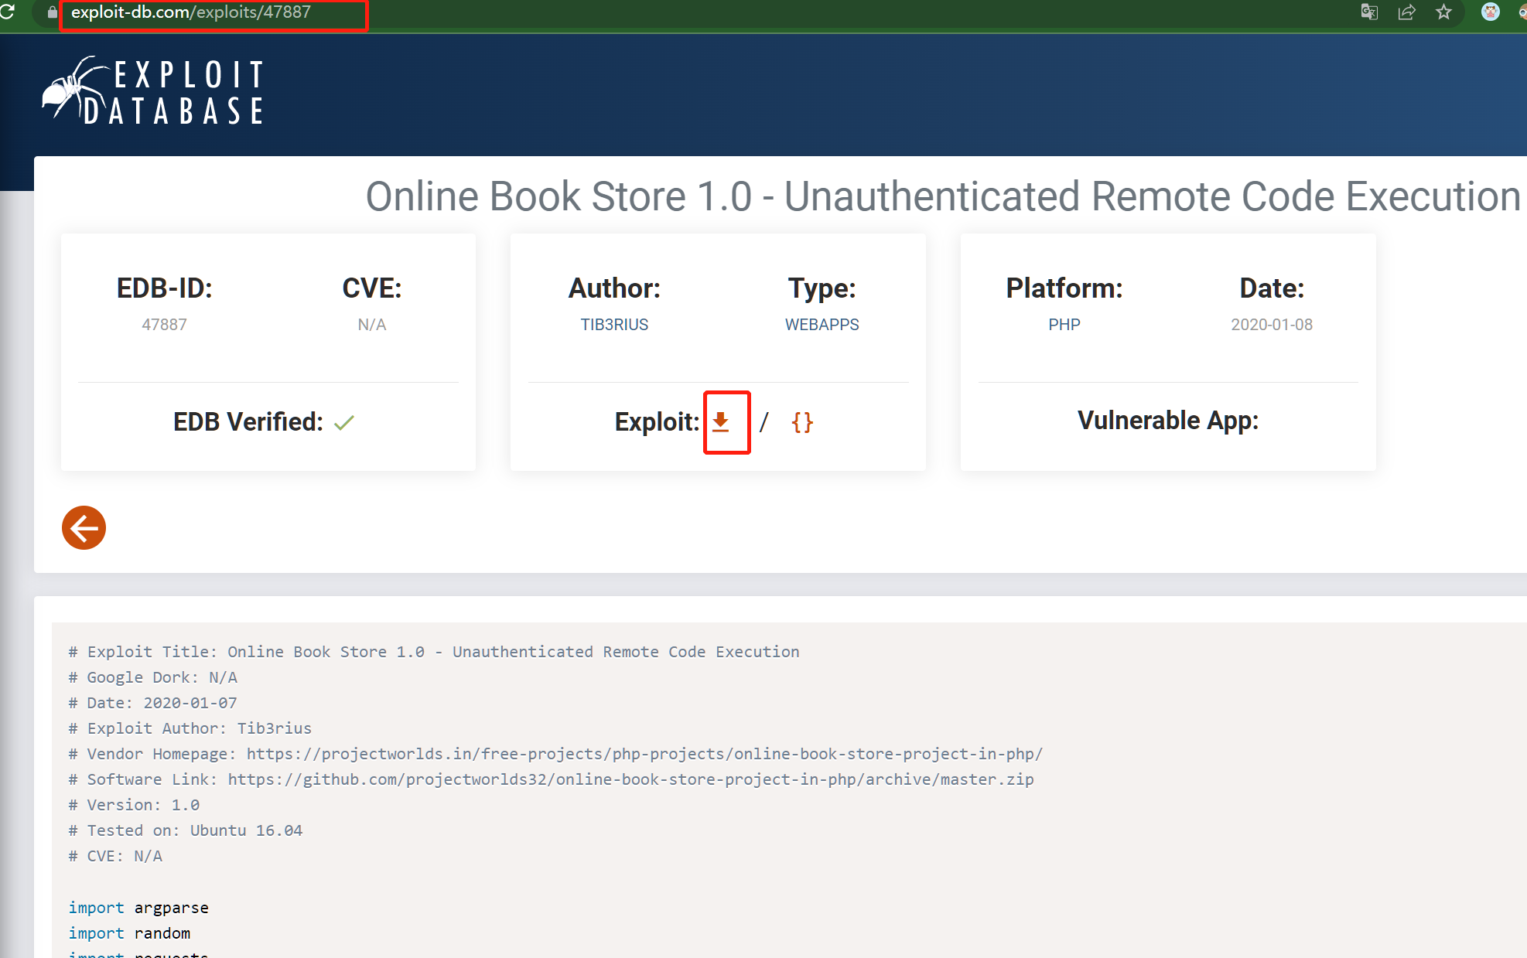Click the share page icon
The height and width of the screenshot is (958, 1527).
(x=1406, y=12)
